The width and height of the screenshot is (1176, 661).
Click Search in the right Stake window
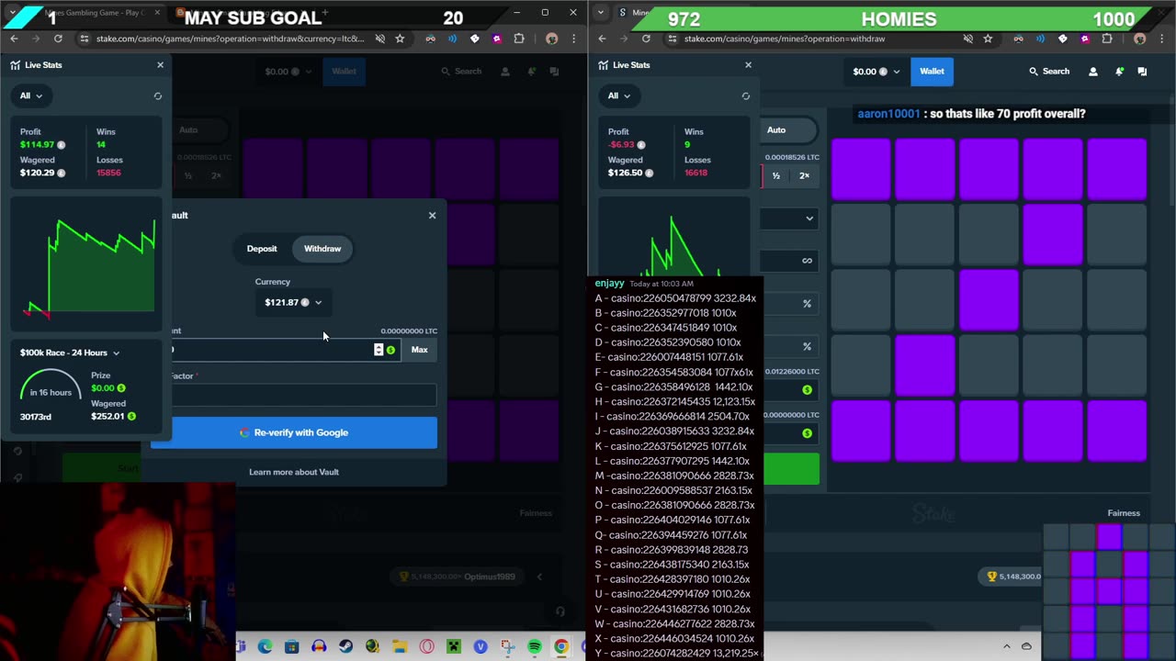[x=1048, y=72]
